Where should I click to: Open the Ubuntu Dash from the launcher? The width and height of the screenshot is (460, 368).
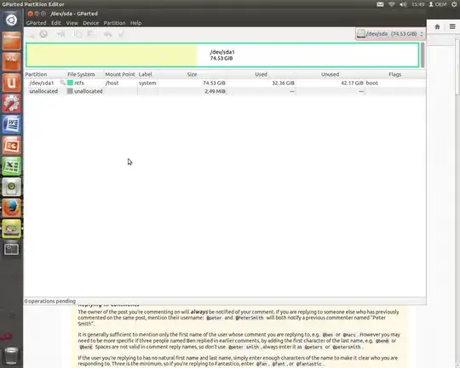[x=11, y=20]
